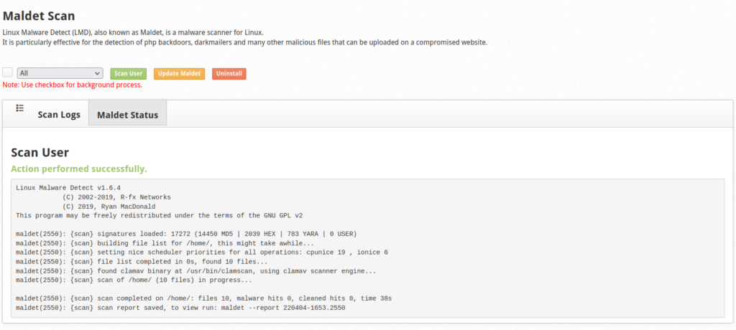Click the orange Update Maldet button
The width and height of the screenshot is (736, 330).
[x=179, y=73]
